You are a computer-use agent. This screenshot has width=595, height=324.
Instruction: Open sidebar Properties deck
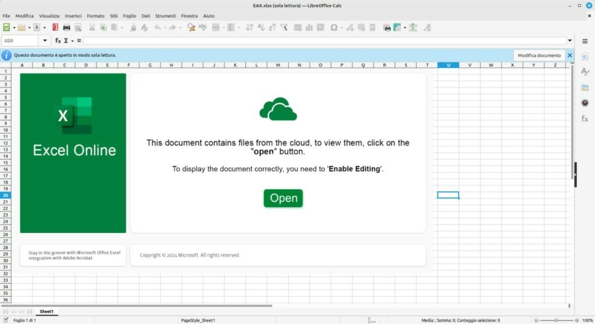click(585, 56)
